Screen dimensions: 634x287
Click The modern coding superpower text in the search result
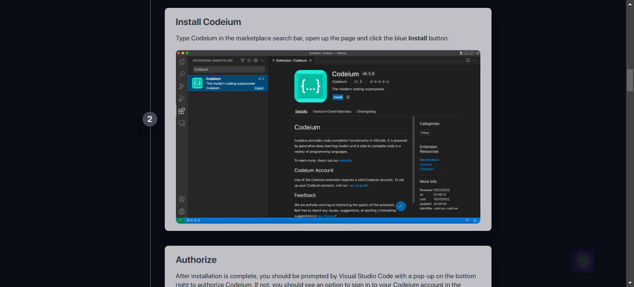[231, 83]
